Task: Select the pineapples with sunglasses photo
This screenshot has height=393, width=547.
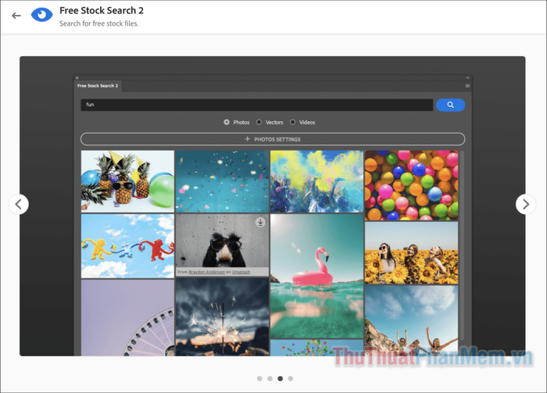Action: (x=127, y=181)
